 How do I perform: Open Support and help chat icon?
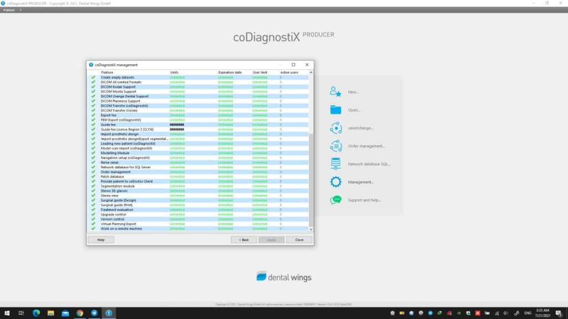(x=336, y=200)
